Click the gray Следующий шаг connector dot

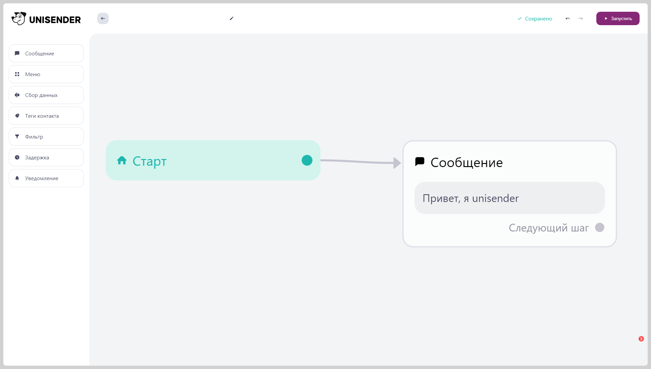click(x=600, y=227)
